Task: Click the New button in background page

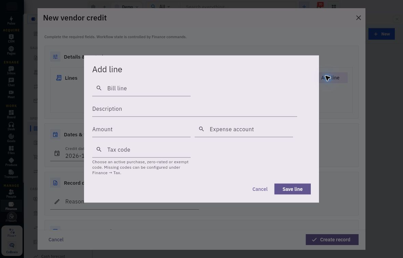Action: coord(381,34)
